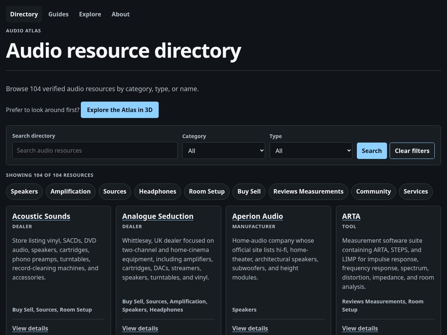Open the Directory nav tab
Image resolution: width=447 pixels, height=335 pixels.
pyautogui.click(x=24, y=14)
